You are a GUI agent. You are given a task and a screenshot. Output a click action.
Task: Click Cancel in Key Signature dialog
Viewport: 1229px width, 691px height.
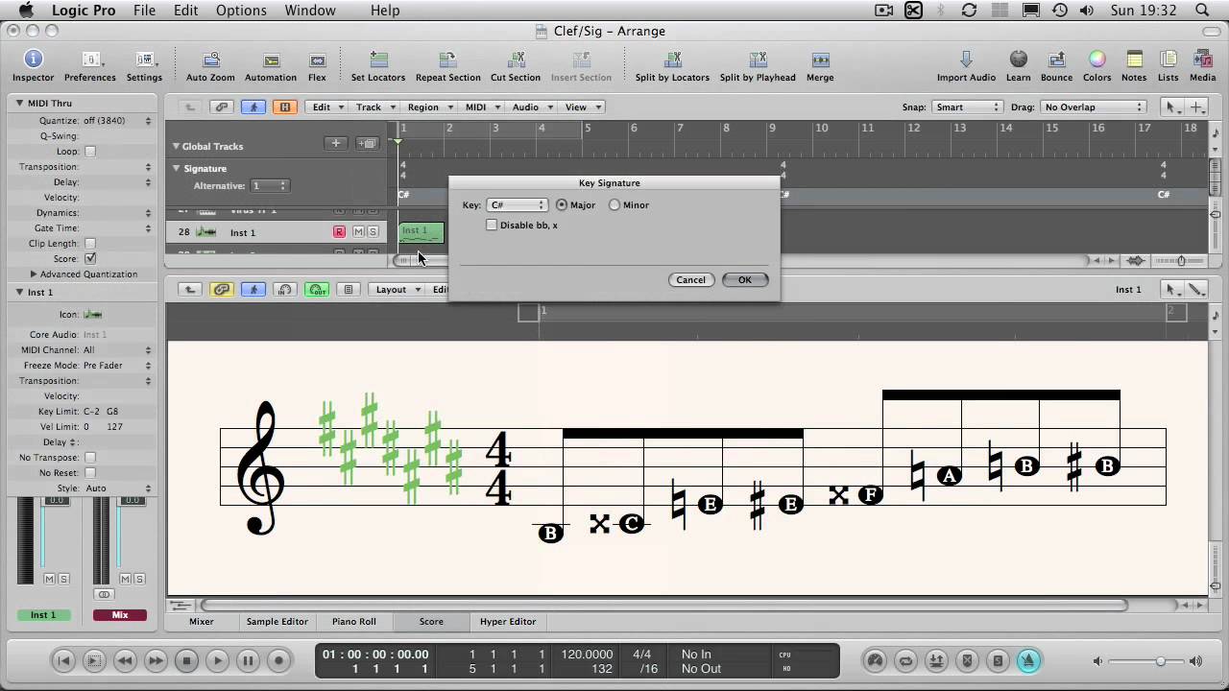[x=691, y=280]
